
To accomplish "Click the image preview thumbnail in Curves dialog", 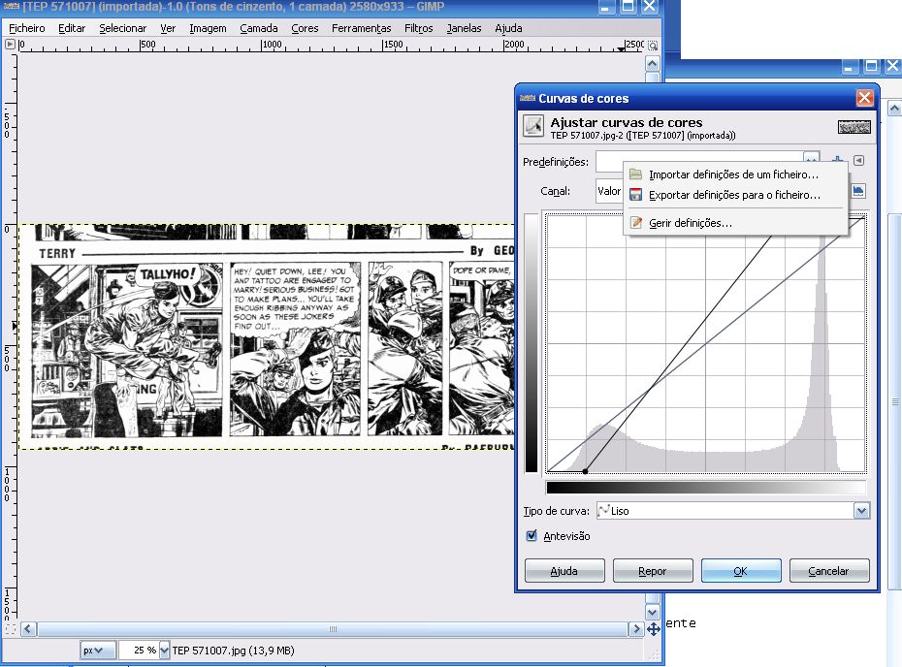I will click(x=854, y=127).
